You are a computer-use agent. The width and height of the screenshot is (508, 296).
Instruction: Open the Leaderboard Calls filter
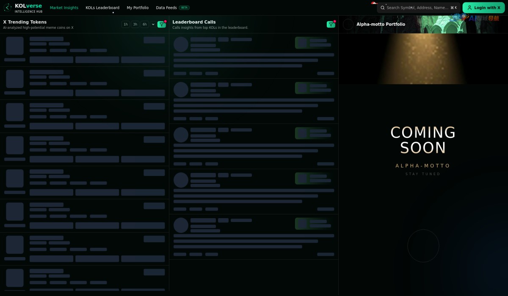click(331, 25)
